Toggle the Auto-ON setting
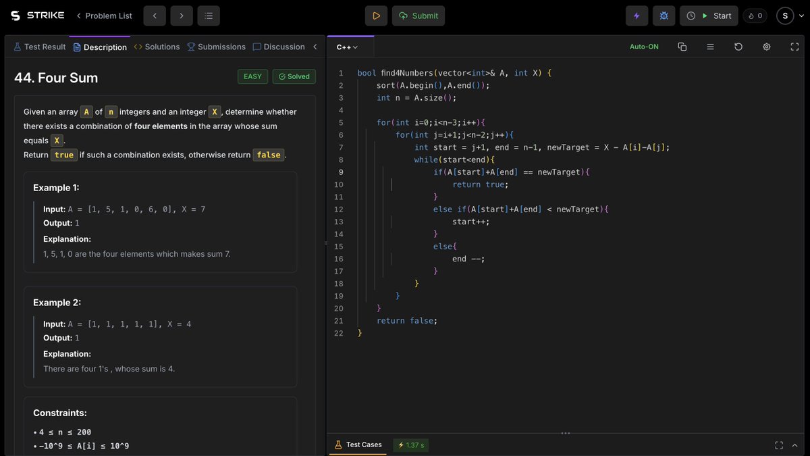The width and height of the screenshot is (810, 456). (644, 47)
